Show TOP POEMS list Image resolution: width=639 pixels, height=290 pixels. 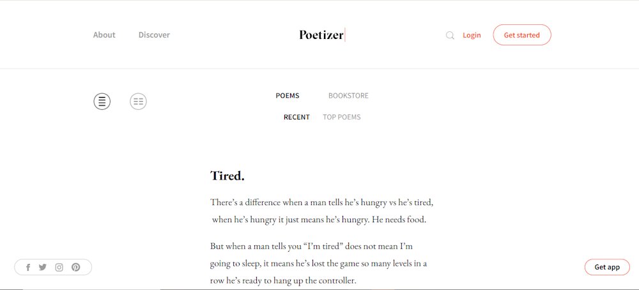341,118
